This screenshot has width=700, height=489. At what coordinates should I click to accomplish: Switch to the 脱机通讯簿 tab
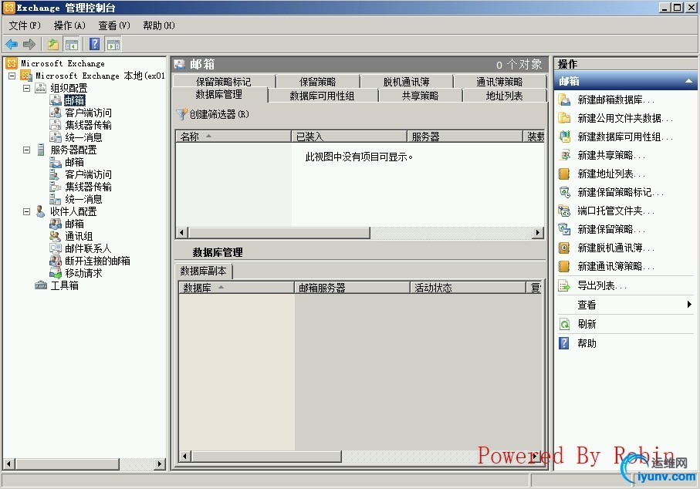(407, 82)
